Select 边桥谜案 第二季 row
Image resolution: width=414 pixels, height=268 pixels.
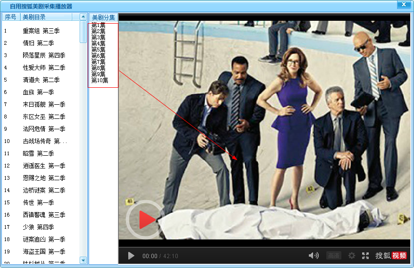coord(41,190)
